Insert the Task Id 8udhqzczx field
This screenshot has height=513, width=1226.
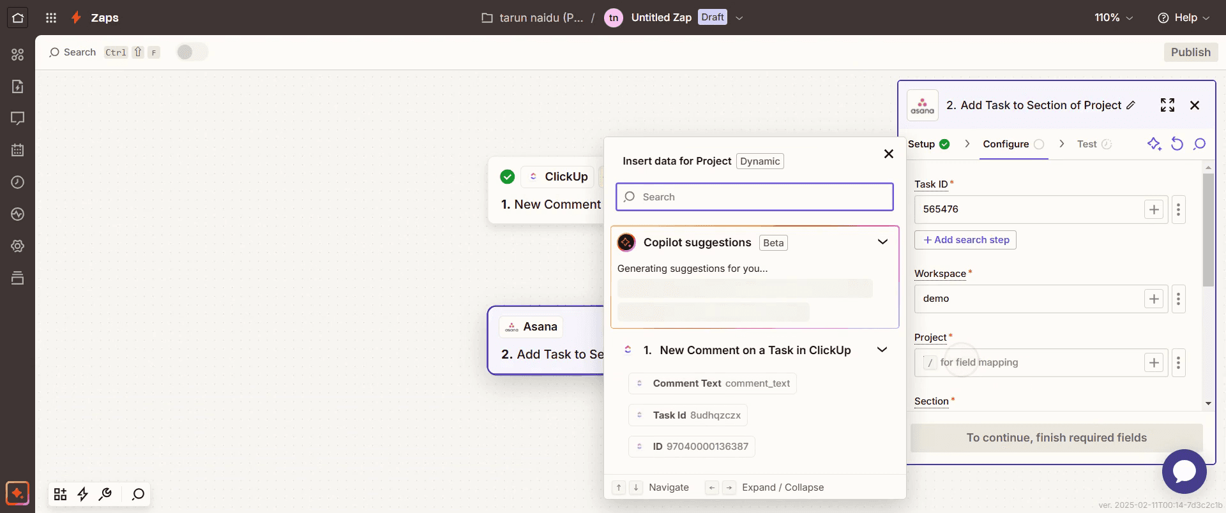coord(688,415)
